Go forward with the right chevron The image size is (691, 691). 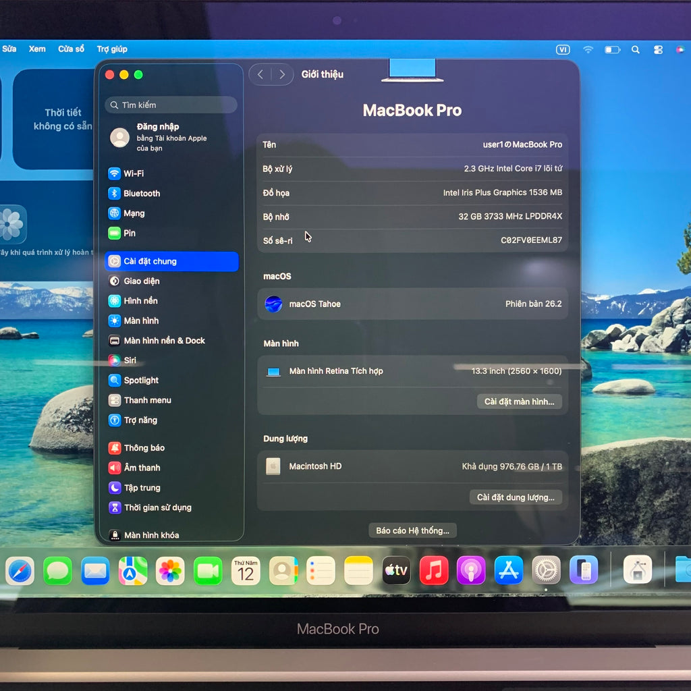click(282, 74)
